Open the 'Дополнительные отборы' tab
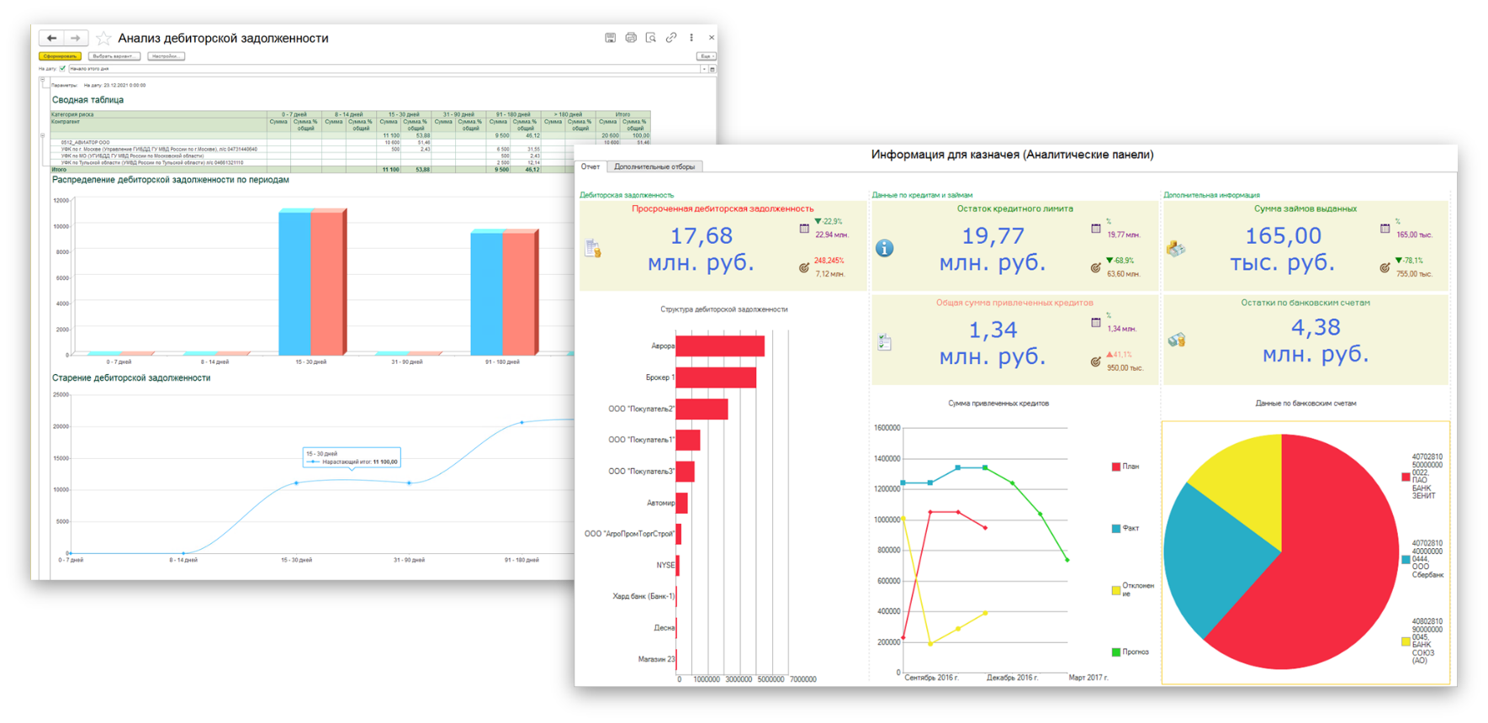This screenshot has height=723, width=1488. (654, 166)
